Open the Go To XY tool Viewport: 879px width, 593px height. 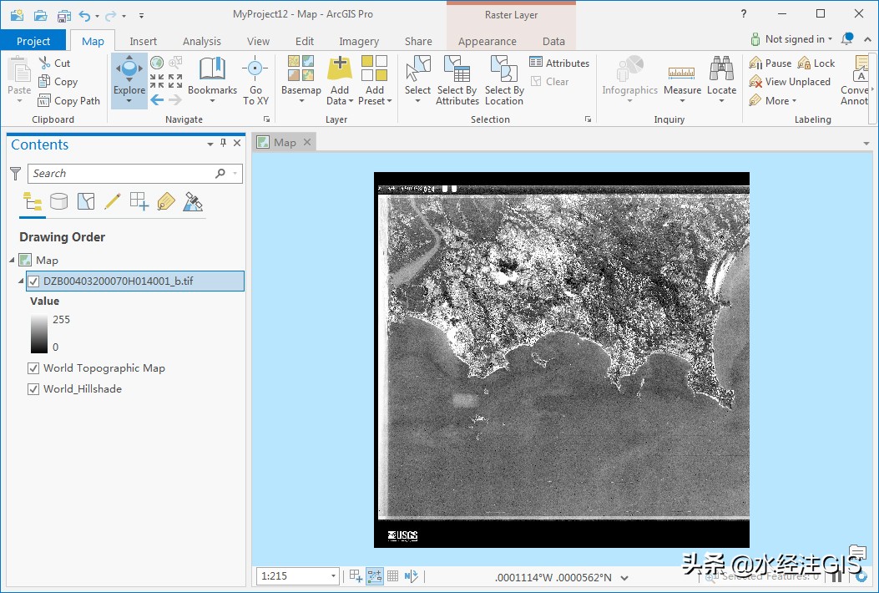click(x=255, y=80)
